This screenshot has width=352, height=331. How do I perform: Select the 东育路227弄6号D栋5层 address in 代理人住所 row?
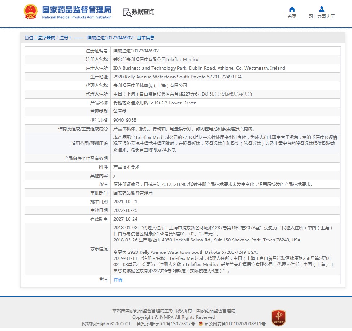(x=183, y=94)
